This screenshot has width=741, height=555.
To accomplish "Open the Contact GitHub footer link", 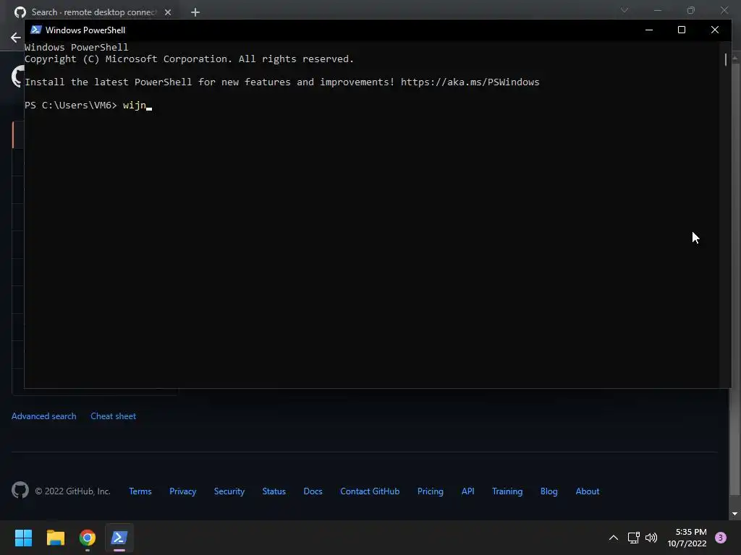I will tap(370, 491).
